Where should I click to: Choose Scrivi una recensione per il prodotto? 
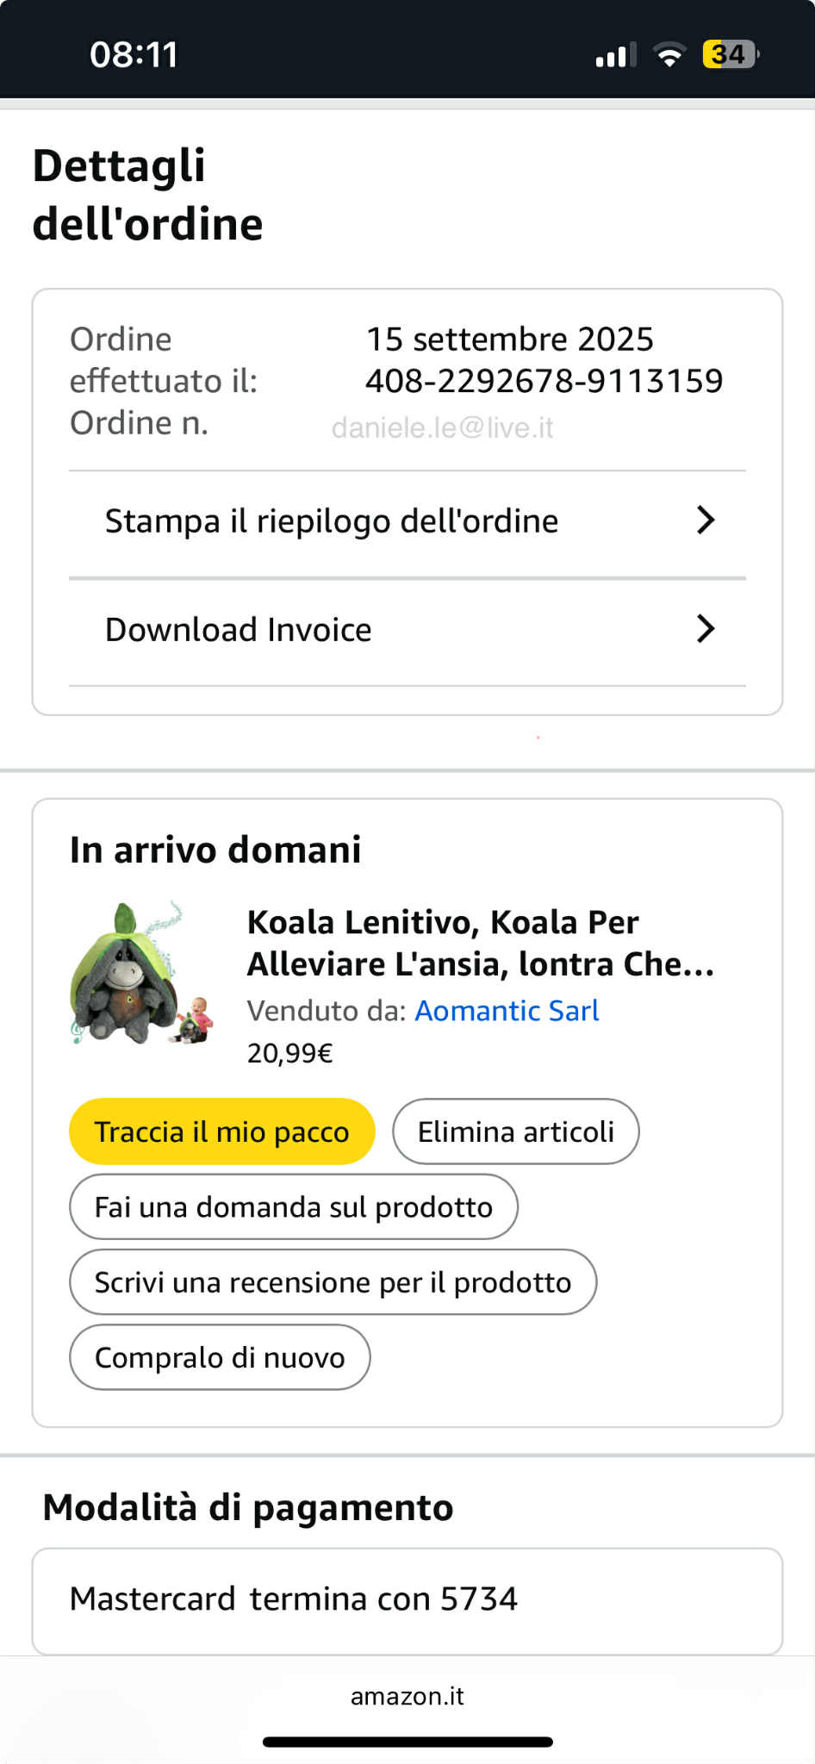[x=333, y=1281]
